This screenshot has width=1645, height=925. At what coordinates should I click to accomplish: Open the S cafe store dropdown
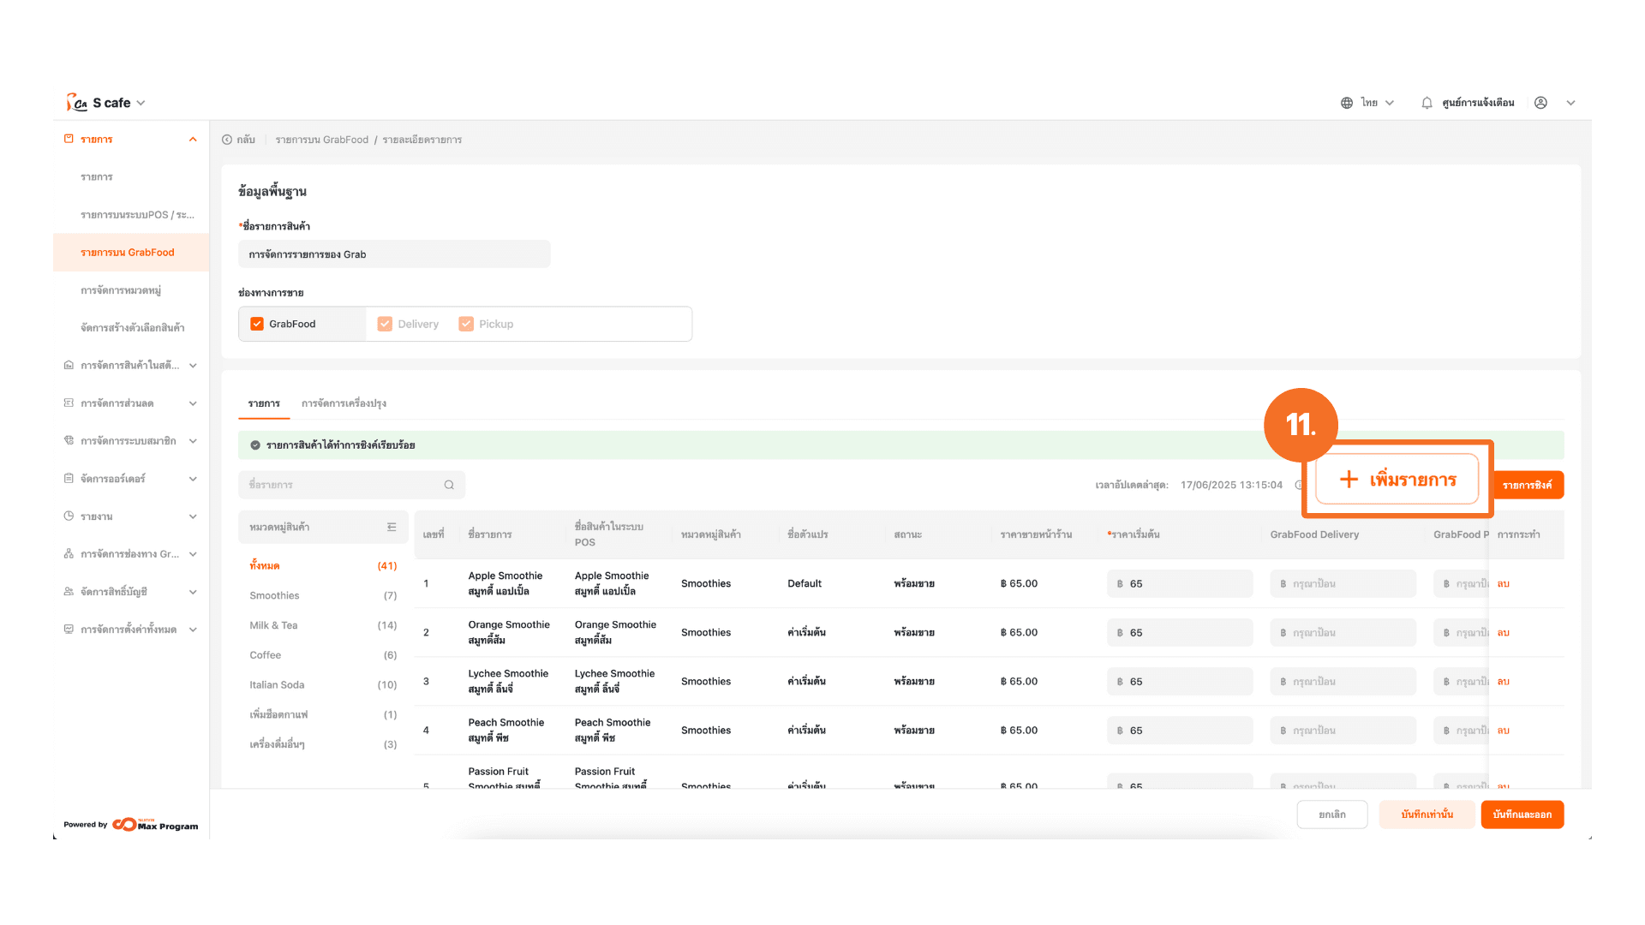[x=141, y=103]
